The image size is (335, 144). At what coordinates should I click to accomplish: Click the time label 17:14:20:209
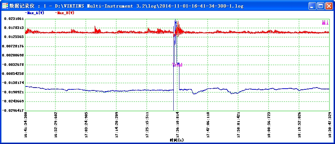tap(117, 125)
